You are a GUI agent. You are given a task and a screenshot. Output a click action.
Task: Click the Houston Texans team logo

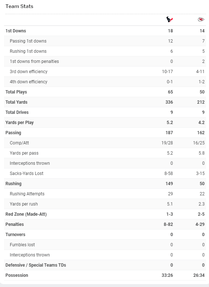[169, 19]
